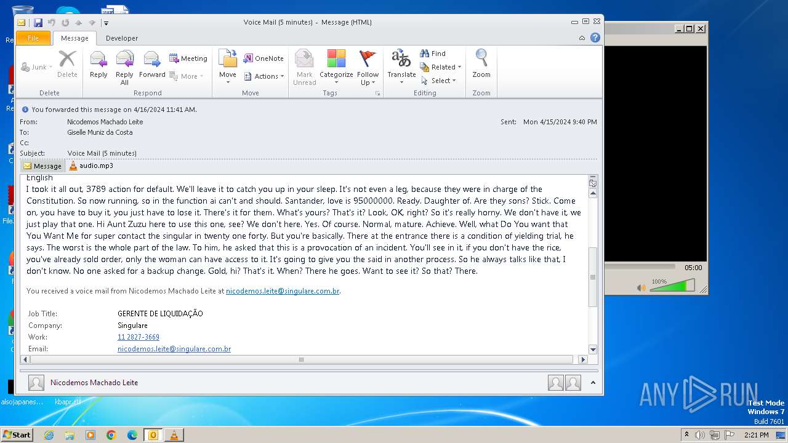Open Microsoft Edge from the taskbar
Viewport: 788px width, 443px height.
tap(132, 435)
